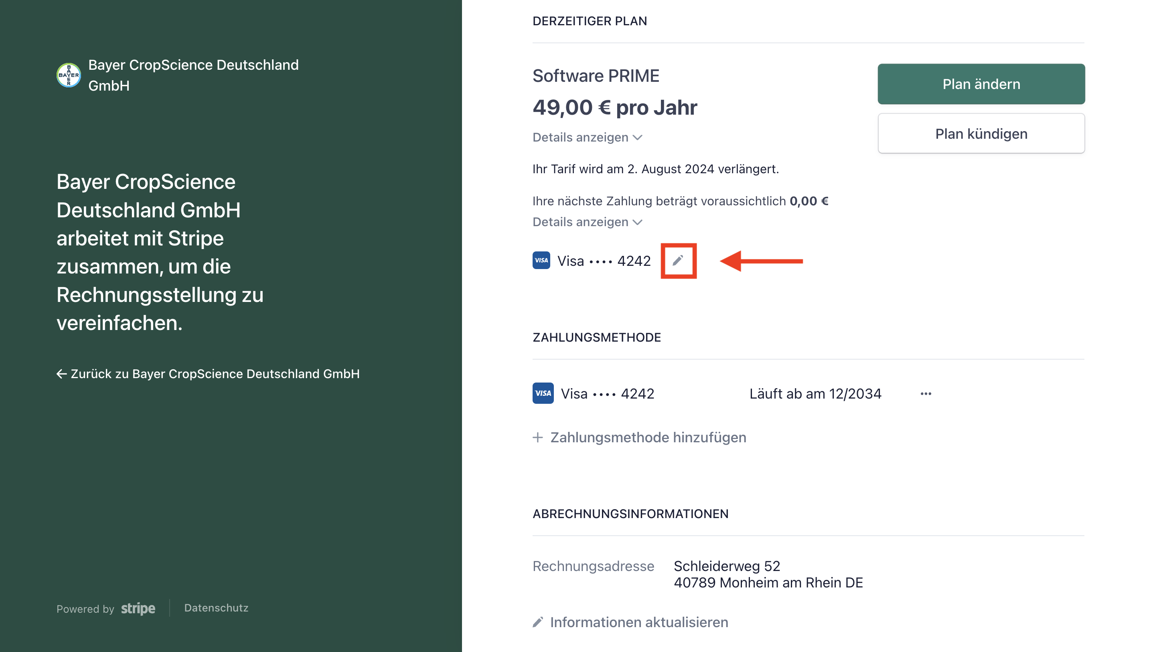This screenshot has height=652, width=1155.
Task: Click the 0,00 € next payment amount
Action: [809, 201]
